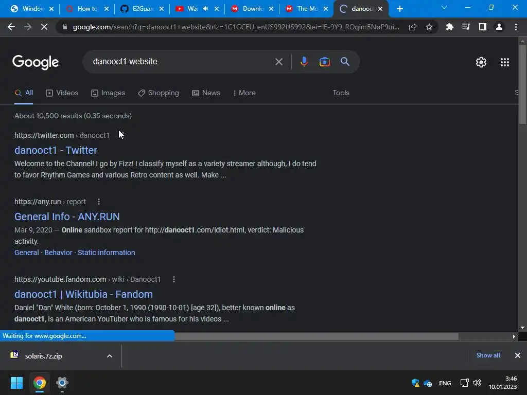Open danooct1 Wikitubia Fandom result
The width and height of the screenshot is (527, 395).
(83, 294)
